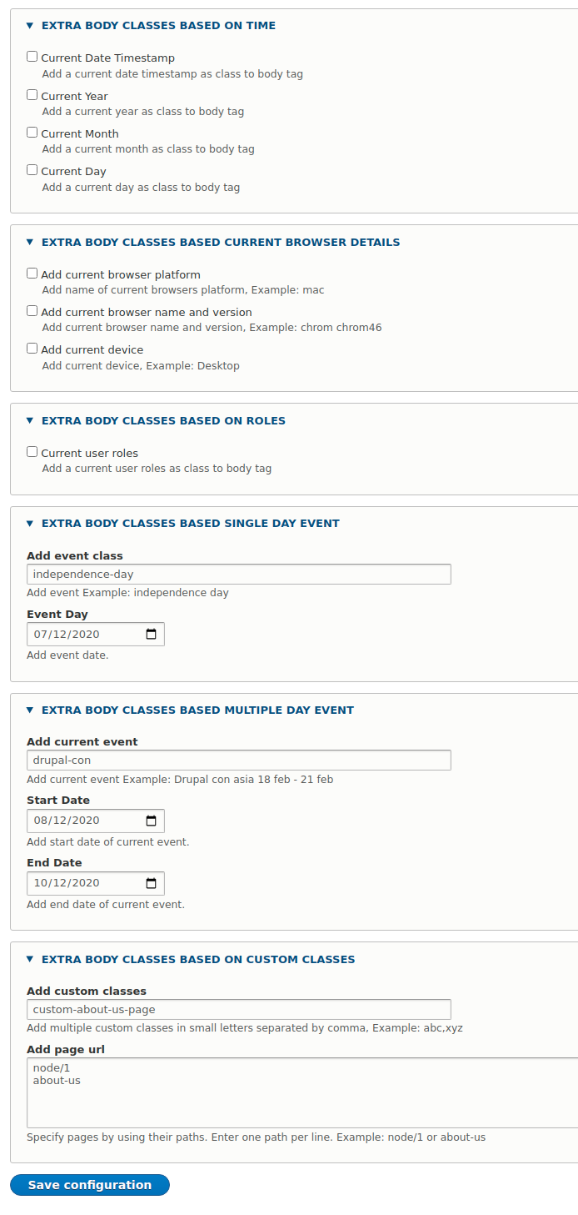
Task: Enable the Current Date Timestamp class
Action: [32, 56]
